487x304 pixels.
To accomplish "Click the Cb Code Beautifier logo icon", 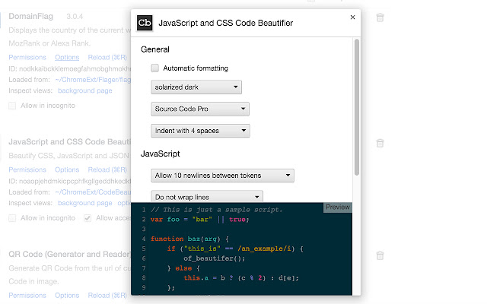I will (x=144, y=23).
